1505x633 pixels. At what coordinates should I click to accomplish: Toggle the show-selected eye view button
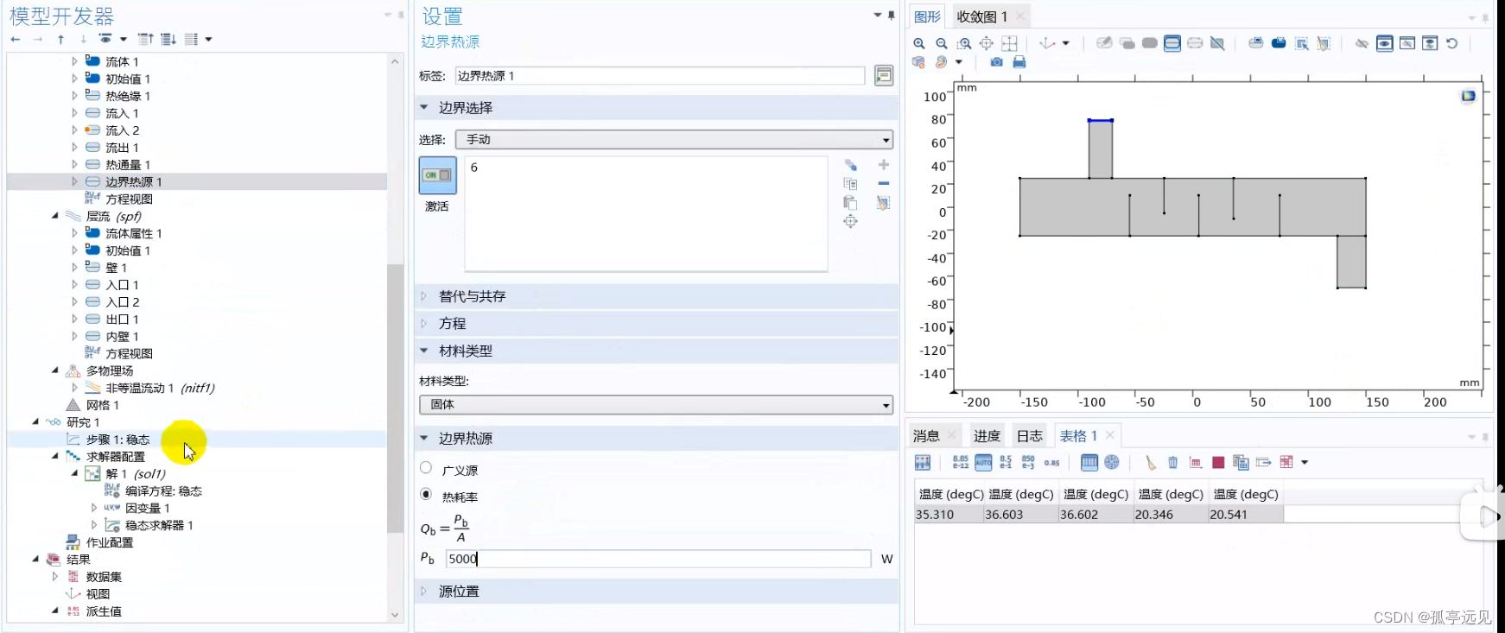point(1385,43)
